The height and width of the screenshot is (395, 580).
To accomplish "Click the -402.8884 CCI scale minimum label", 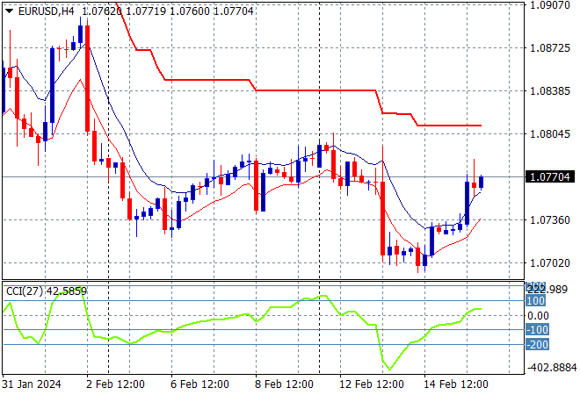I will [552, 368].
